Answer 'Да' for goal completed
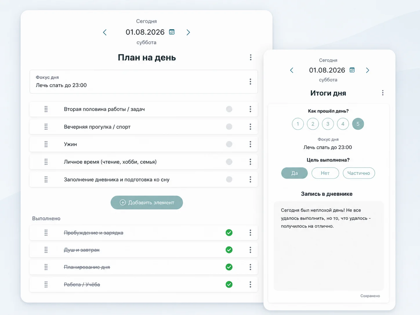Image resolution: width=420 pixels, height=315 pixels. 294,173
